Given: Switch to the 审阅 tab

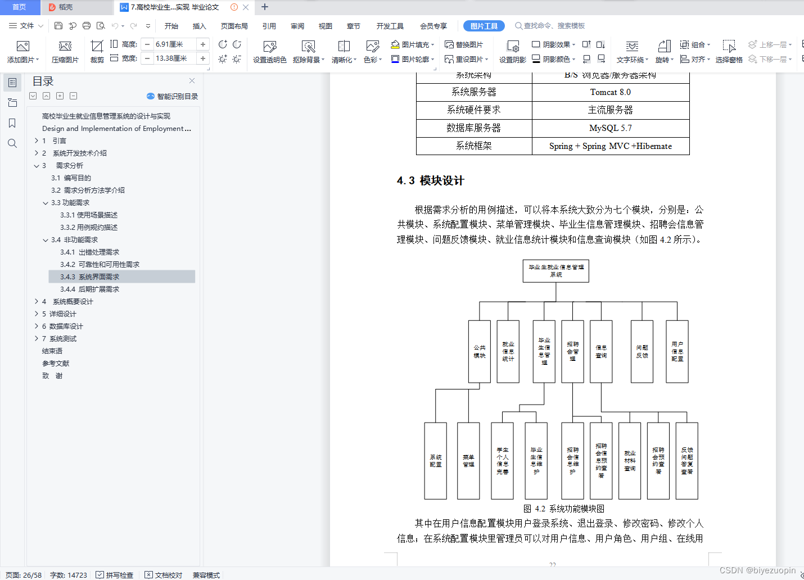Looking at the screenshot, I should tap(297, 26).
